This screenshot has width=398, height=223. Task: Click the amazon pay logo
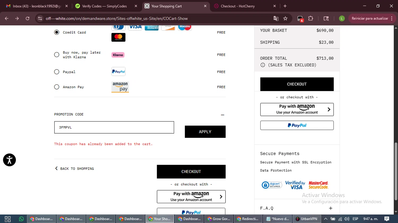tap(120, 87)
